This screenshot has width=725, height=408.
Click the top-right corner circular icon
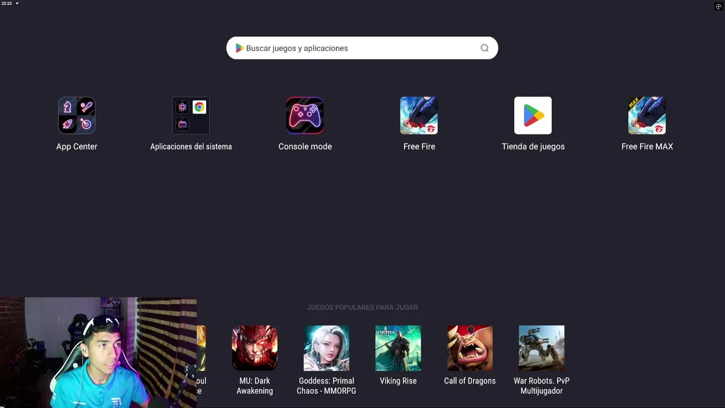(719, 7)
